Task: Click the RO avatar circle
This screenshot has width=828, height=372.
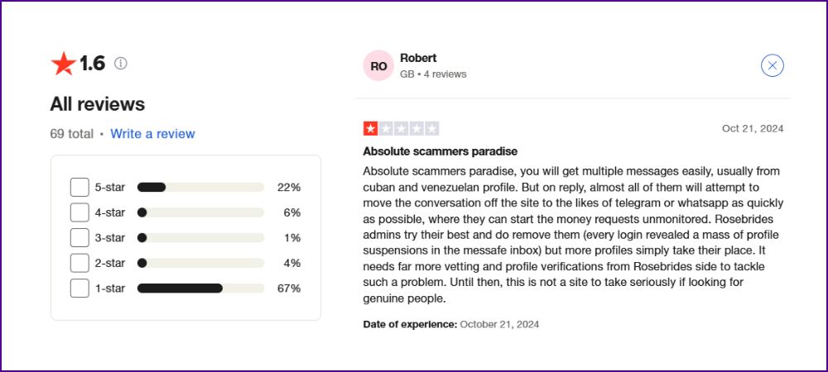Action: (x=378, y=66)
